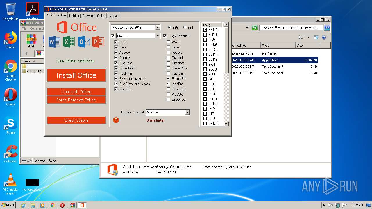Uncheck ProjectPro single product
The width and height of the screenshot is (372, 209).
tap(168, 78)
